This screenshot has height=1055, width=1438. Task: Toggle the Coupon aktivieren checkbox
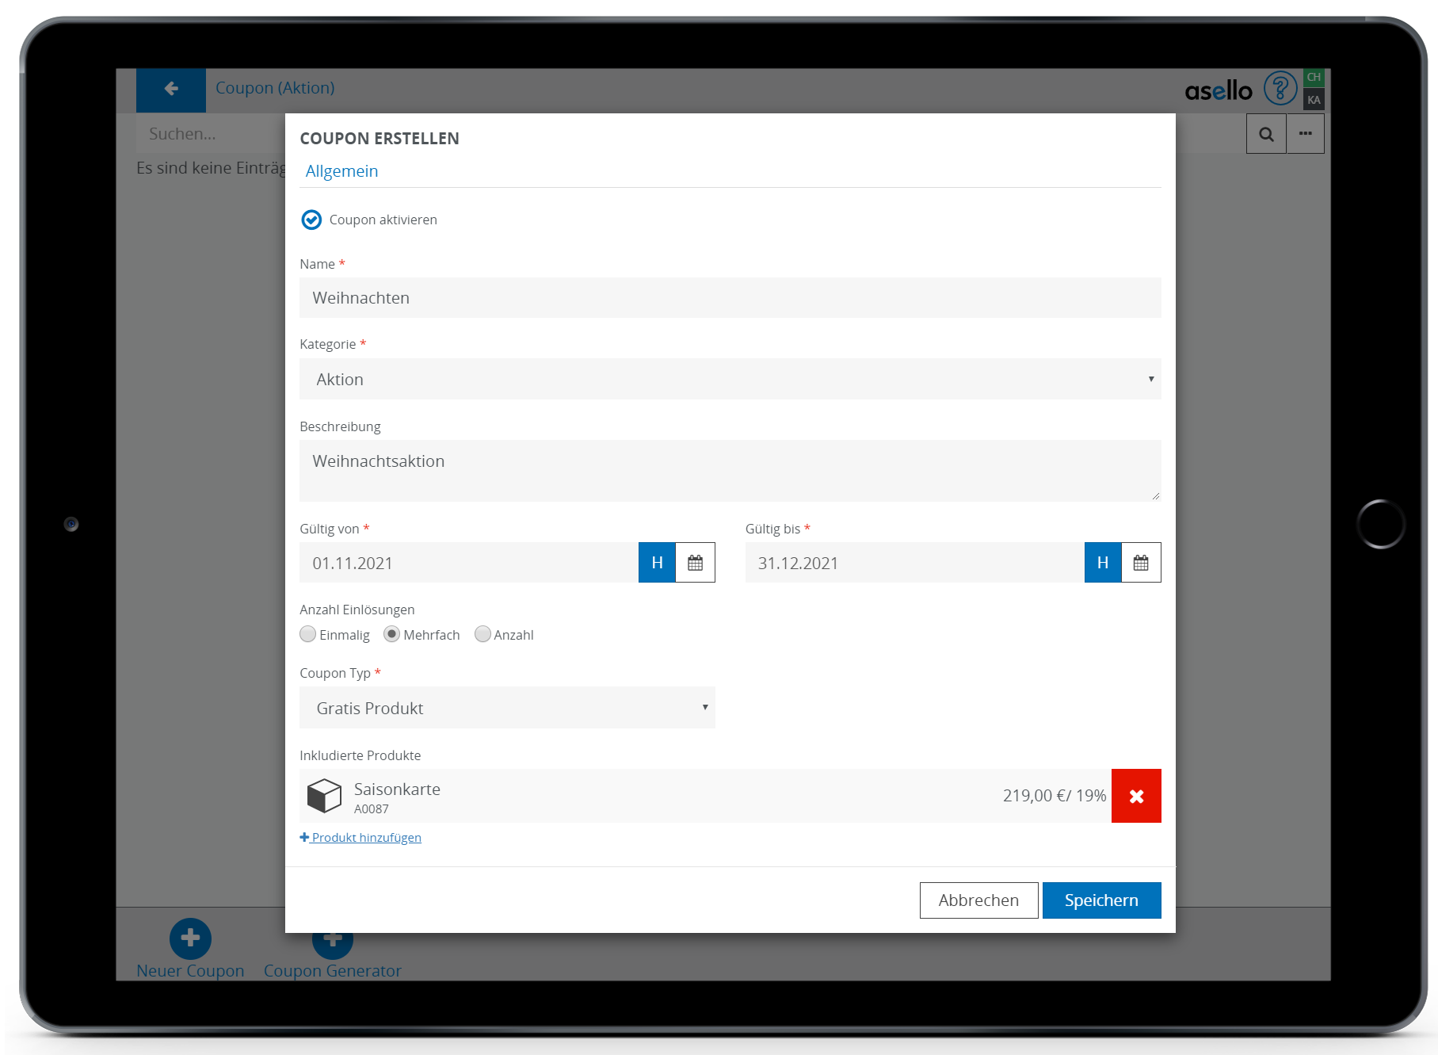tap(311, 220)
